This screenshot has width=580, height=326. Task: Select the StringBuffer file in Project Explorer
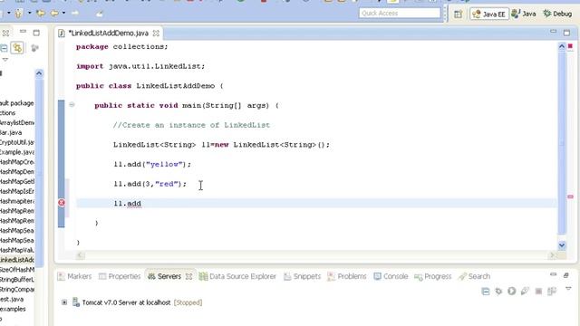point(17,280)
